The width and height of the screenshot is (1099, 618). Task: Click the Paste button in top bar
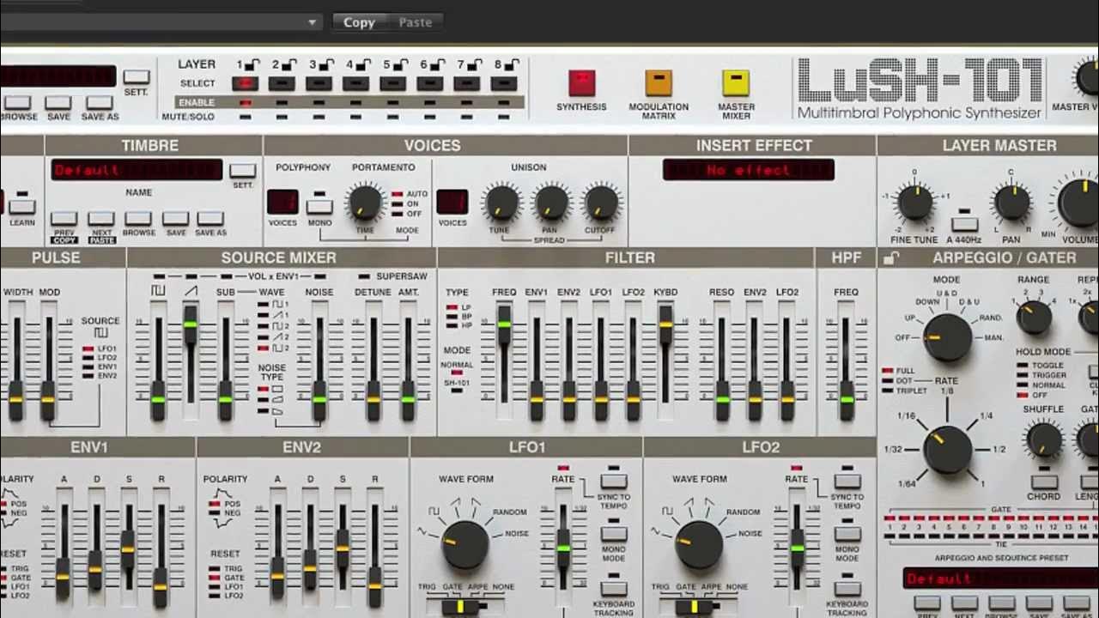pos(415,23)
